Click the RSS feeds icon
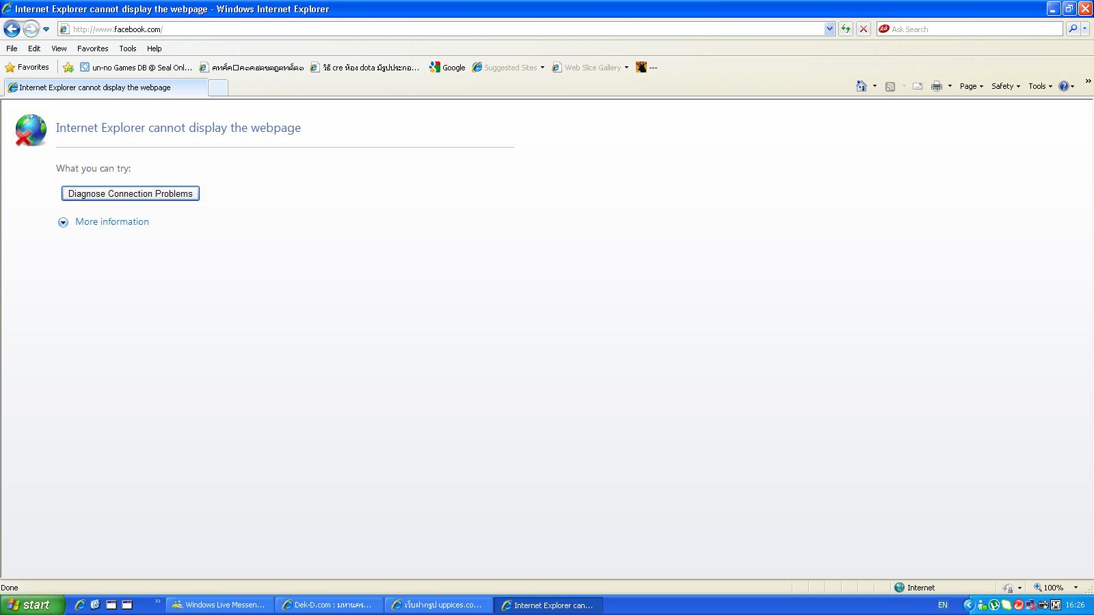 pos(890,86)
